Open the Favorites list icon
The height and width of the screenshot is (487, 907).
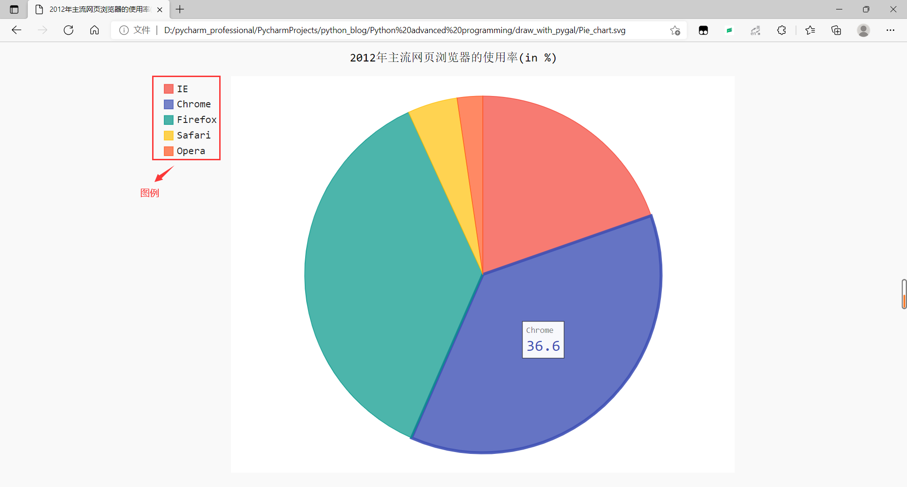pos(811,30)
